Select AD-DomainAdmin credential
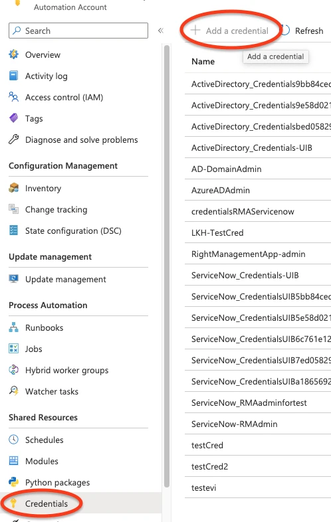The width and height of the screenshot is (331, 522). point(258,169)
